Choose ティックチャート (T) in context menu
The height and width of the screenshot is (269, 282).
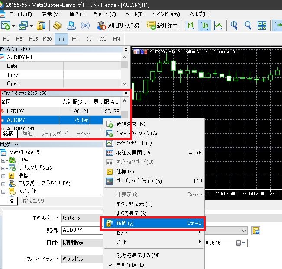tap(154, 143)
